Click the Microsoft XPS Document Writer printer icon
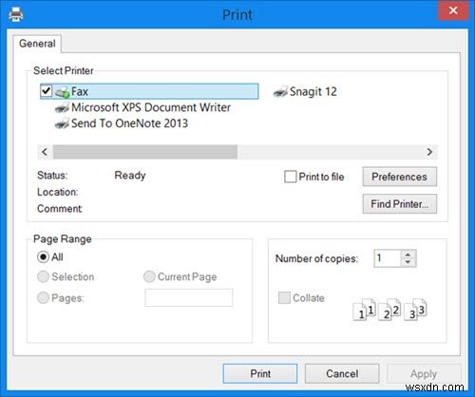This screenshot has width=475, height=397. 62,108
